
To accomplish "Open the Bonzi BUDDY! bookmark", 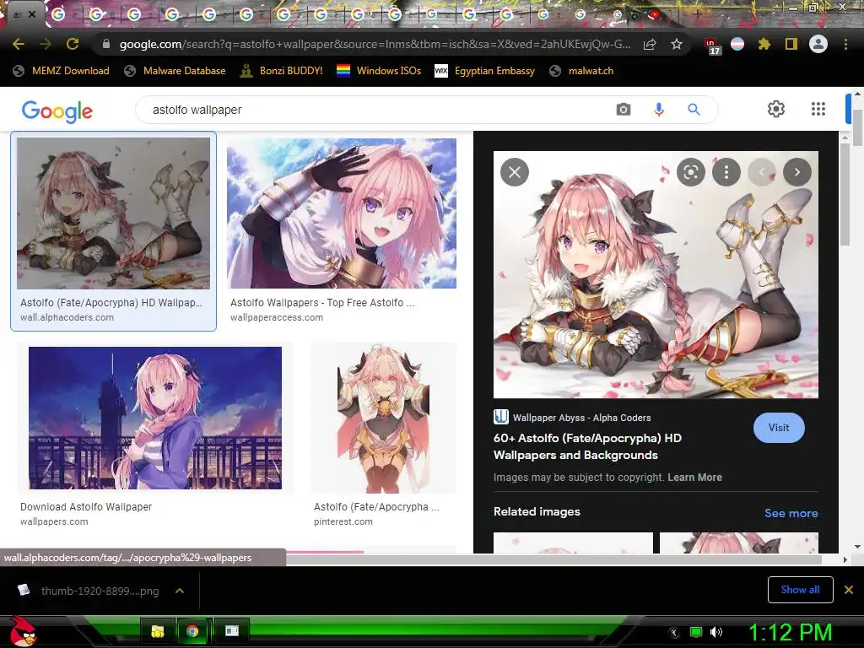I will coord(282,71).
